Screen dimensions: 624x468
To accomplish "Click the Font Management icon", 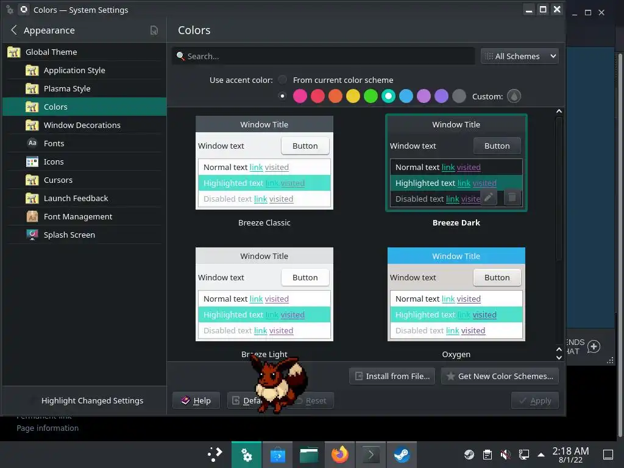I will tap(32, 216).
